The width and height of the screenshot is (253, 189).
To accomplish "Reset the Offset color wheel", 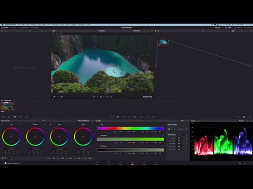I will pyautogui.click(x=93, y=124).
